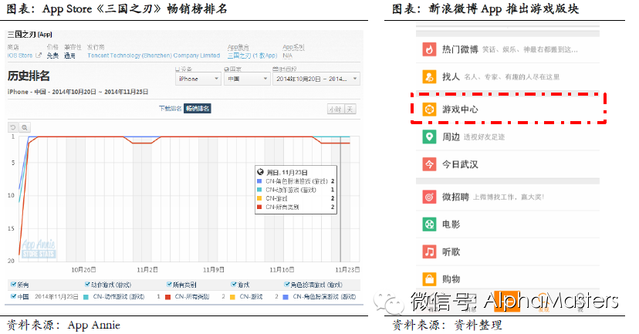Open the 微招聘 menu row text
This screenshot has height=334, width=639.
pyautogui.click(x=455, y=197)
